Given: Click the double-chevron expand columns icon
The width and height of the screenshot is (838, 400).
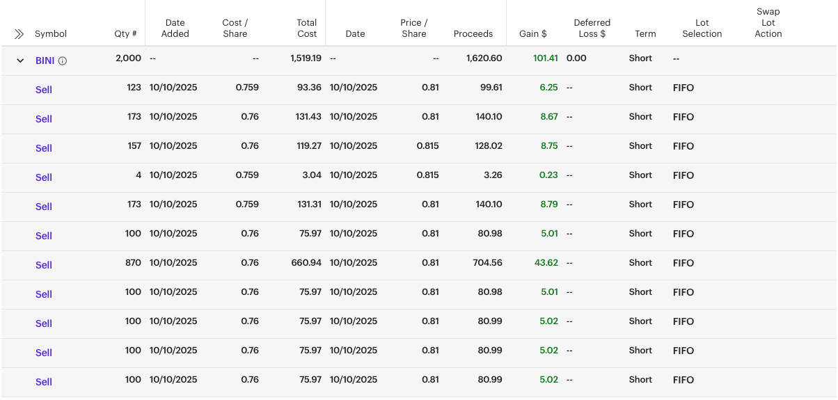Looking at the screenshot, I should tap(19, 34).
